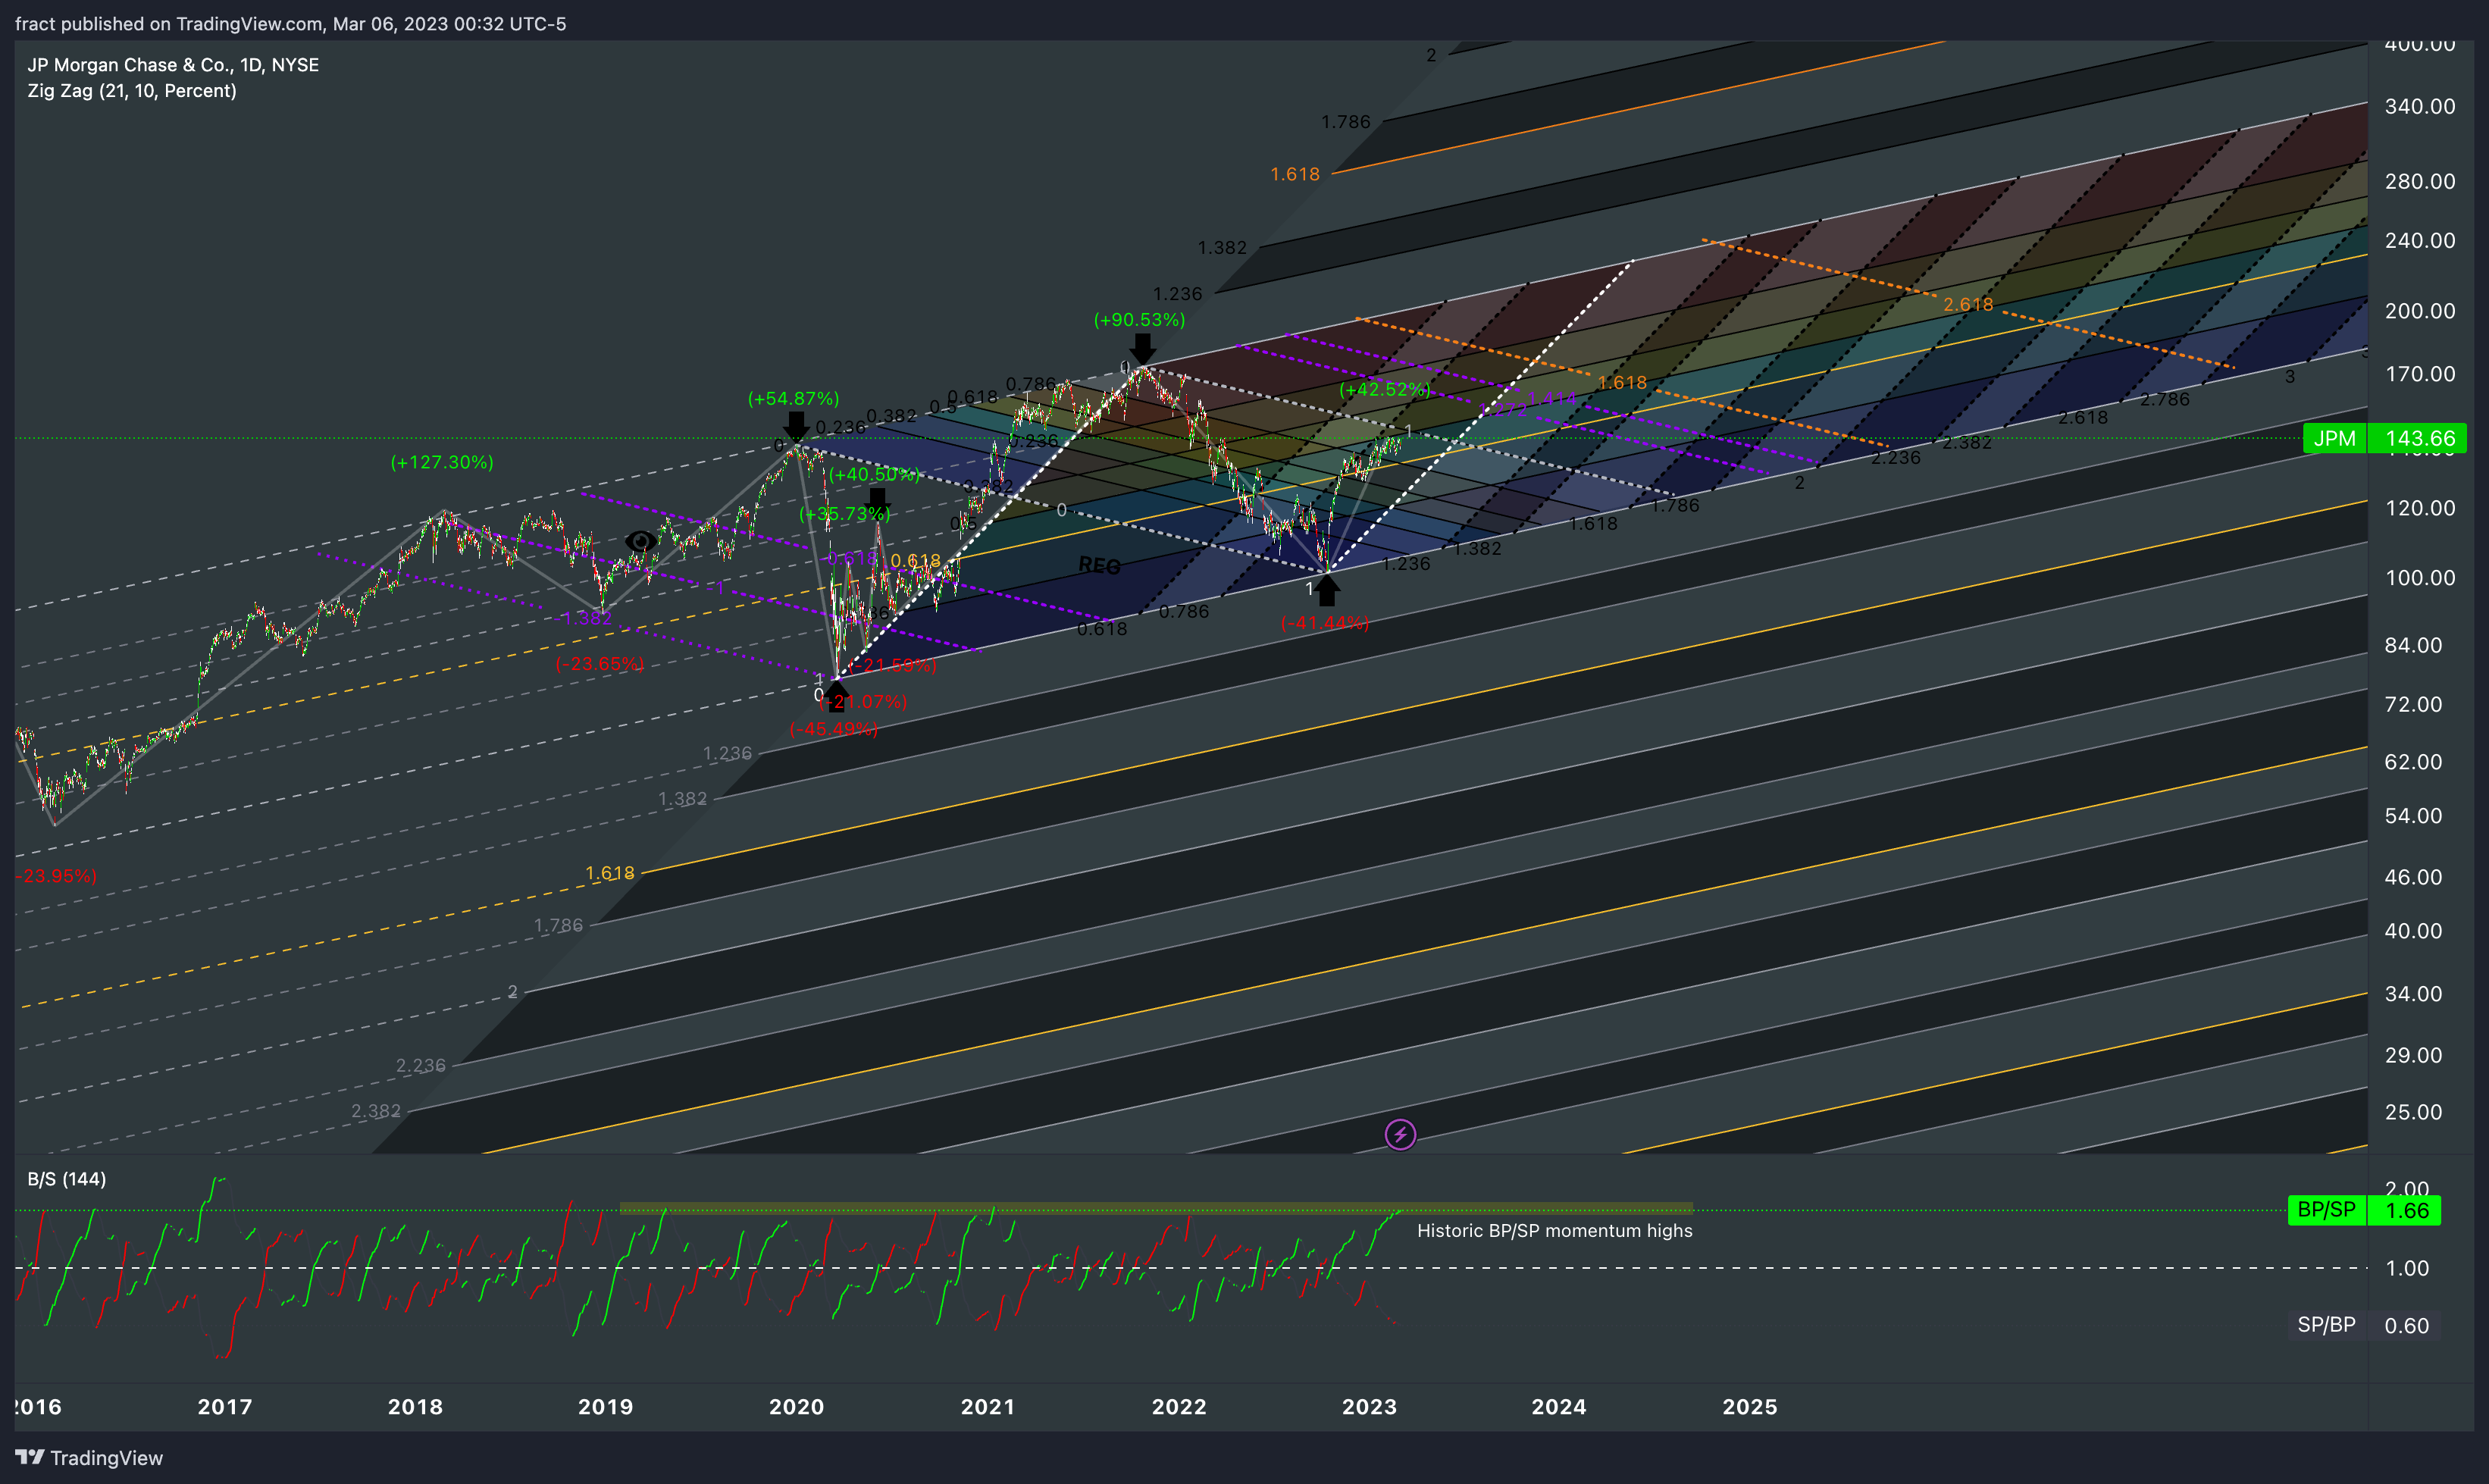
Task: Click the orange 2.618 Fibonacci label
Action: click(1968, 304)
